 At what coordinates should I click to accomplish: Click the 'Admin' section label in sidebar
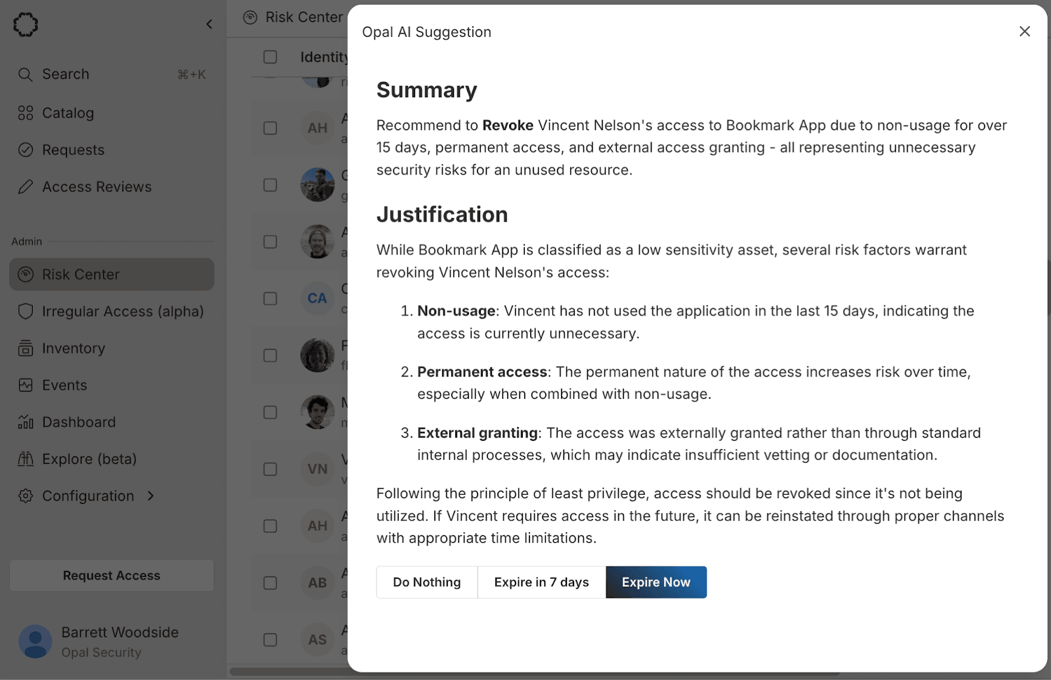[27, 242]
